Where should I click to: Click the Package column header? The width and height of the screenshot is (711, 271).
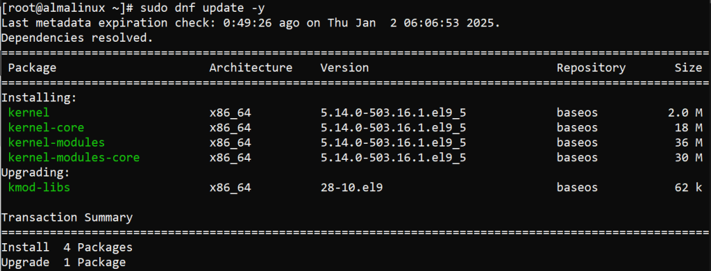click(x=32, y=68)
